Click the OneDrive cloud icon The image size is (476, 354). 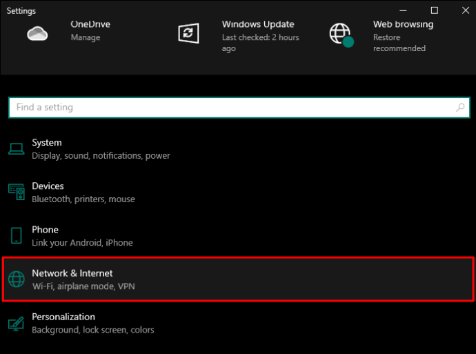pyautogui.click(x=37, y=33)
